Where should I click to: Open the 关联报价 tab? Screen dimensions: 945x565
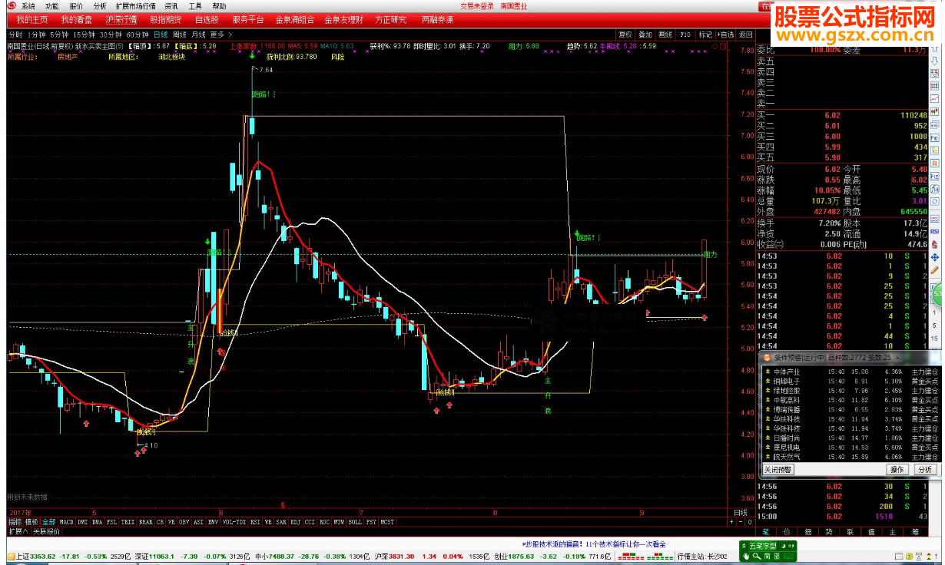[46, 531]
